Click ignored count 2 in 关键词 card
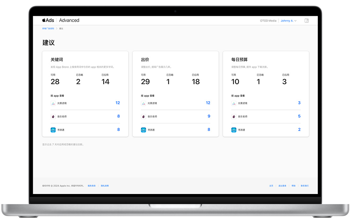Viewport: 351px width, 223px height. click(78, 82)
